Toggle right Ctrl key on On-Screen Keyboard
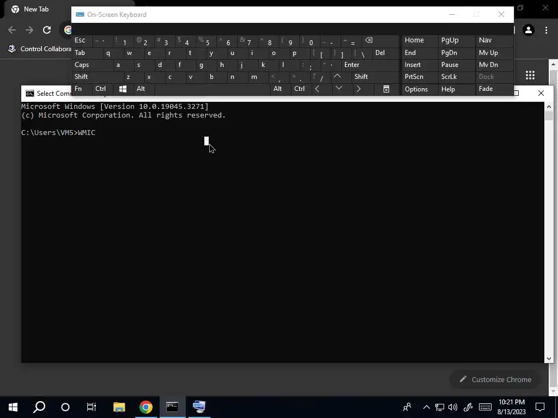Image resolution: width=558 pixels, height=418 pixels. [x=301, y=89]
